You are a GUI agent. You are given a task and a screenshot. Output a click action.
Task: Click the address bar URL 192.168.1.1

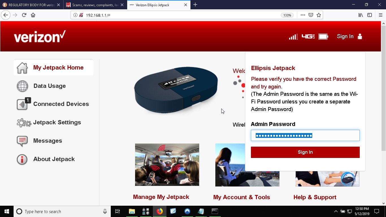98,15
